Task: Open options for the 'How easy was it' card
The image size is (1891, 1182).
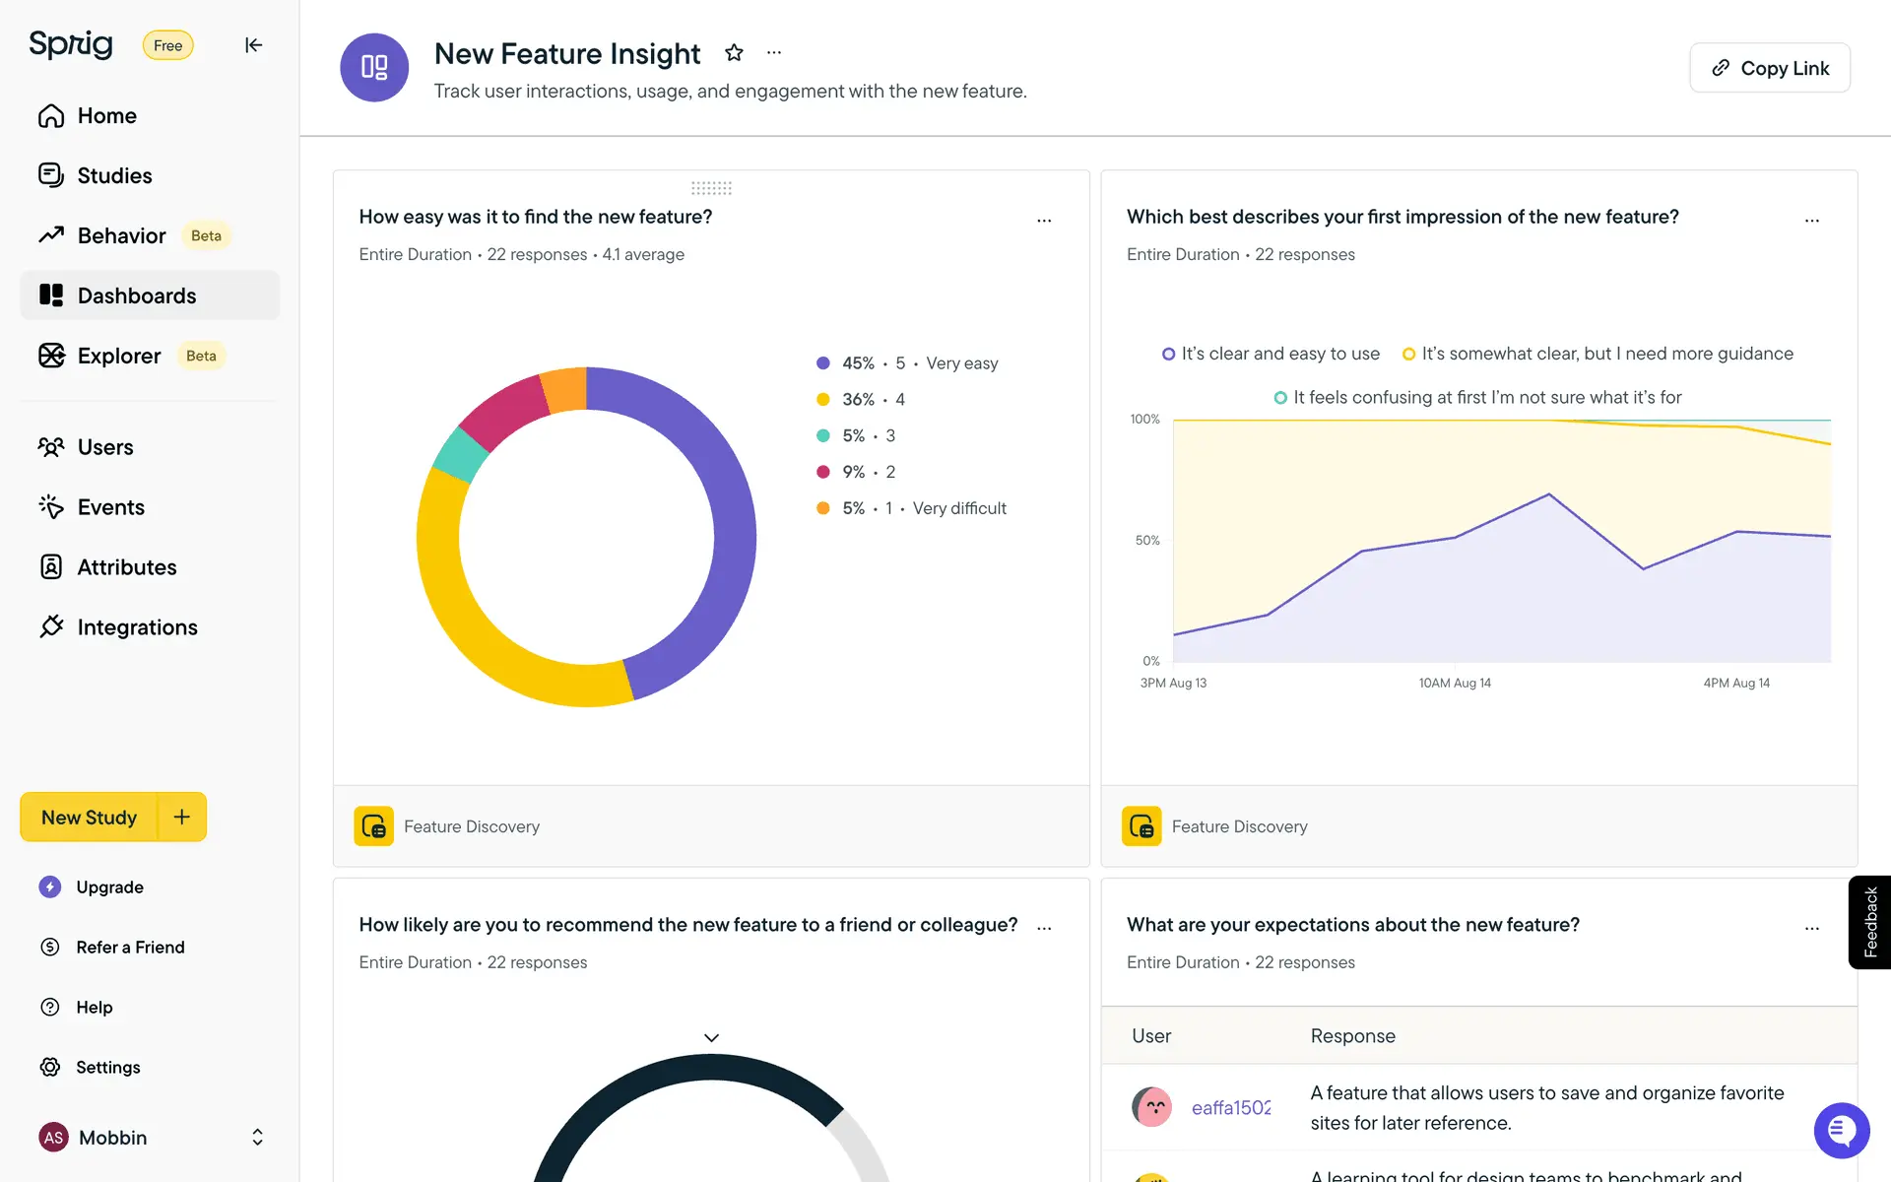Action: point(1044,221)
